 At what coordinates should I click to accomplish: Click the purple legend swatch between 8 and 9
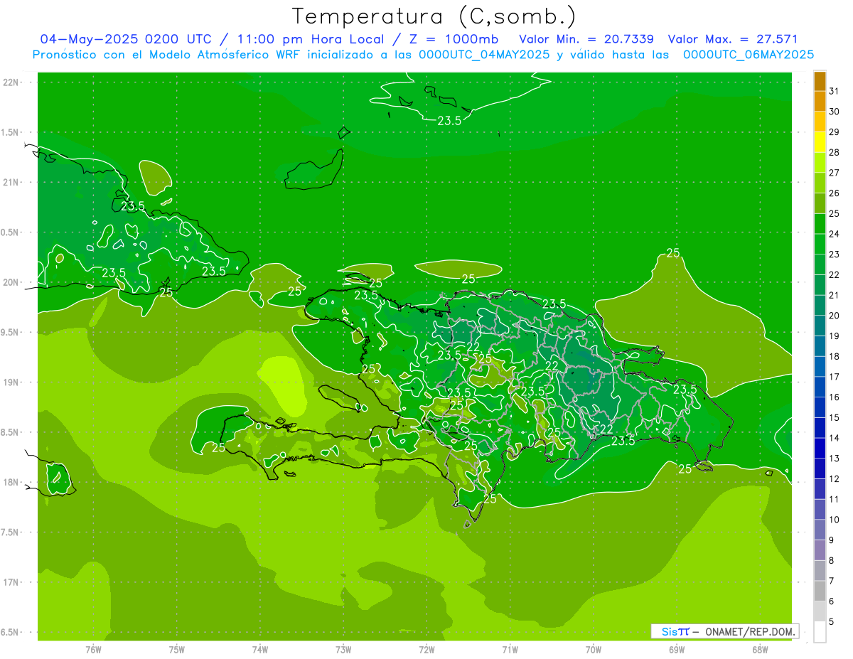pos(820,550)
